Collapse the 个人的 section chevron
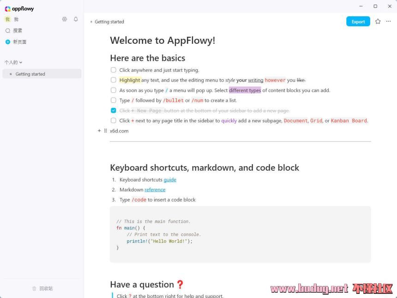 coord(21,62)
